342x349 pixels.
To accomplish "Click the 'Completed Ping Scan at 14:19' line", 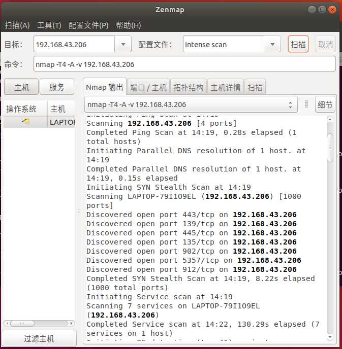I will pos(192,137).
